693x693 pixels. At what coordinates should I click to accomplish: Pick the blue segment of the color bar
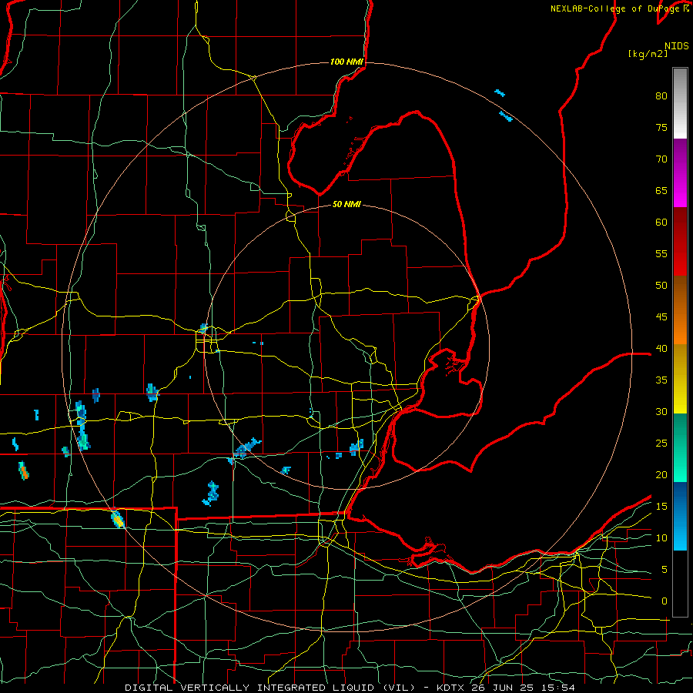click(680, 516)
